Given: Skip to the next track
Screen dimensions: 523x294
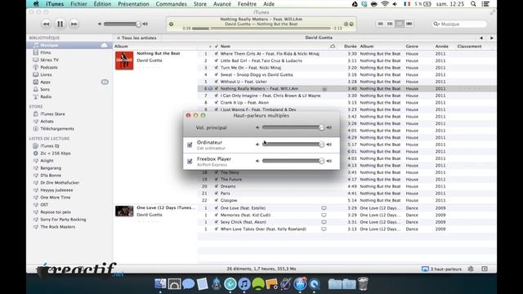Looking at the screenshot, I should click(x=74, y=24).
